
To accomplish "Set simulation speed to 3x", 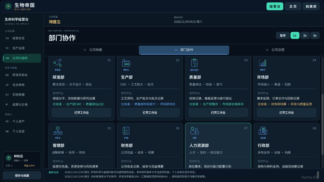I will [315, 35].
